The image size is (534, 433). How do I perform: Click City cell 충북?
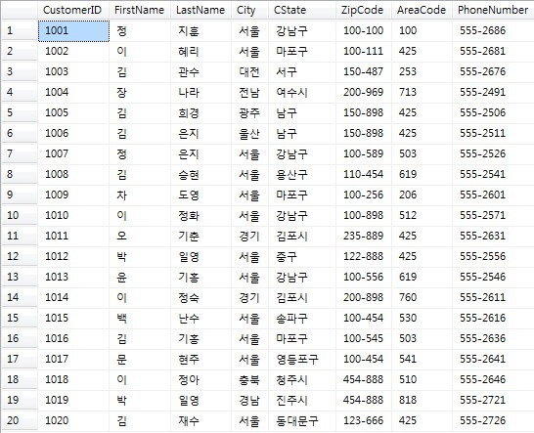click(x=249, y=379)
